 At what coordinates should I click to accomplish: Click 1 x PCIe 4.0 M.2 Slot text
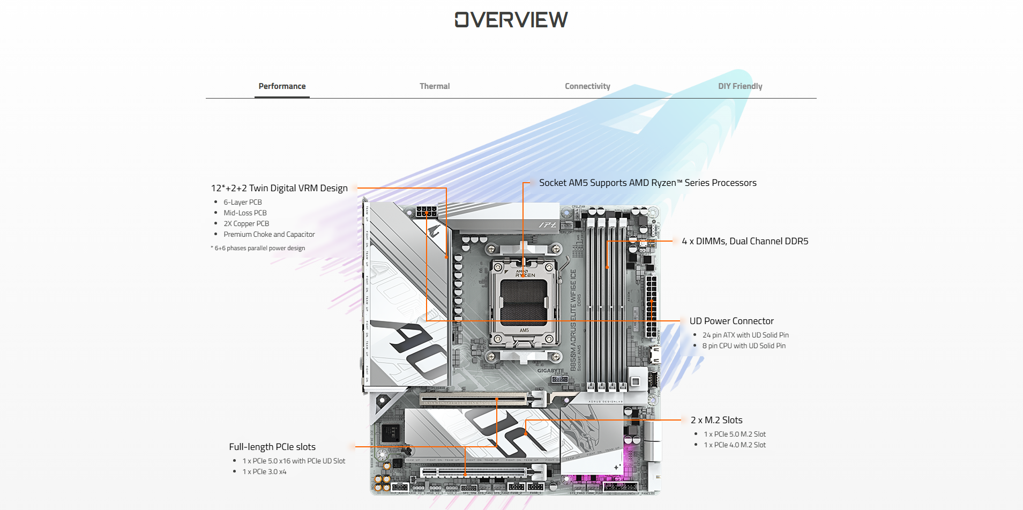(x=735, y=445)
